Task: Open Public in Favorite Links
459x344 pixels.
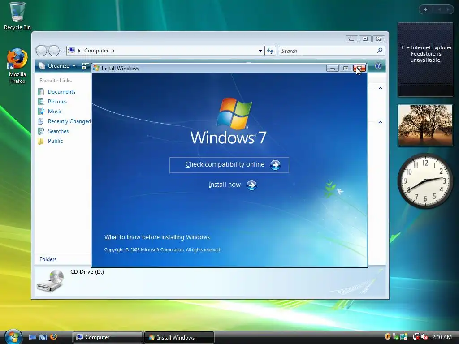Action: click(55, 141)
